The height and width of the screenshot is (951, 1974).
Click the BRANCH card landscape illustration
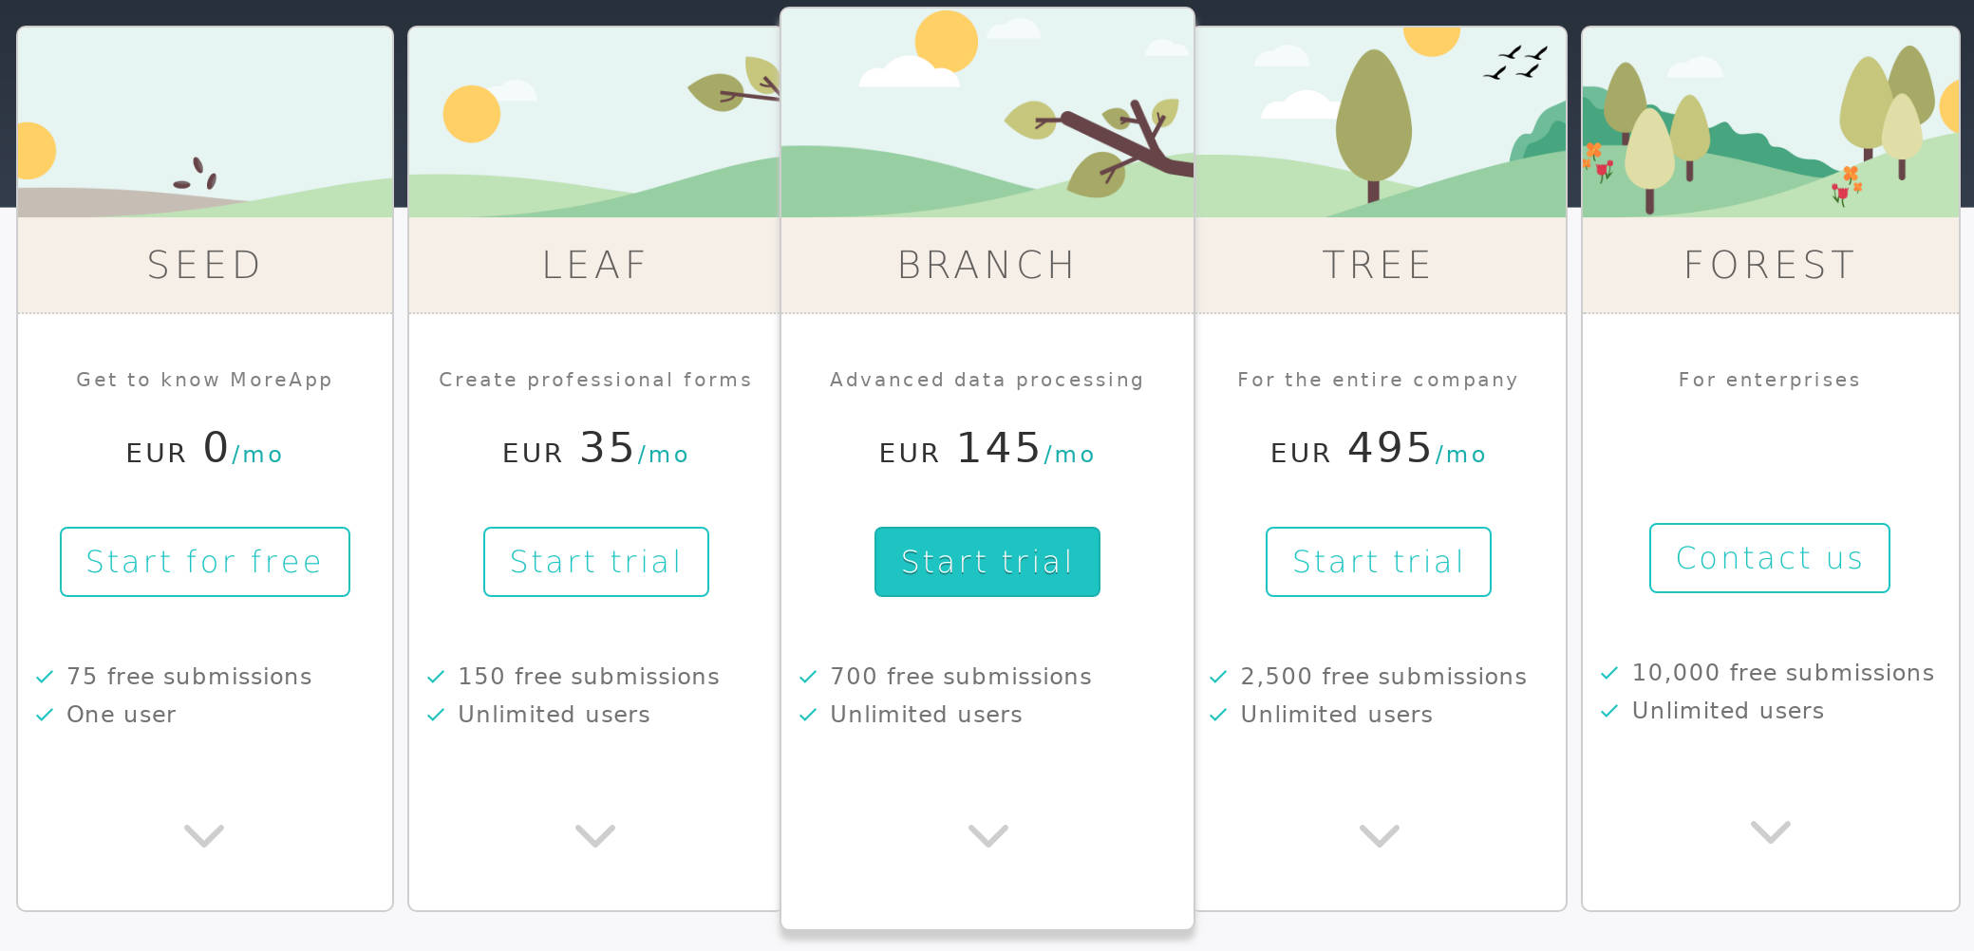[987, 109]
